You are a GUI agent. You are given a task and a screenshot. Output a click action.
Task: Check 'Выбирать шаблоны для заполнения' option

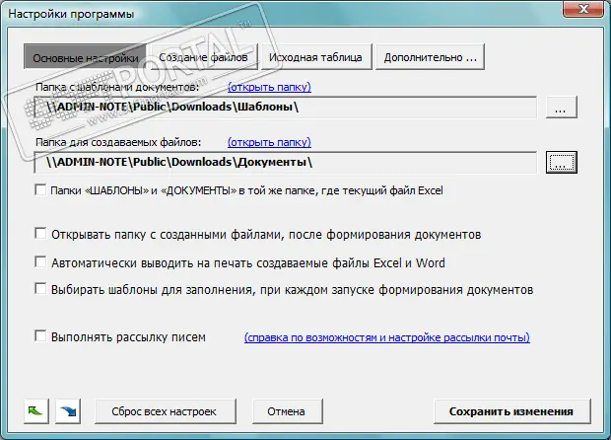(40, 290)
